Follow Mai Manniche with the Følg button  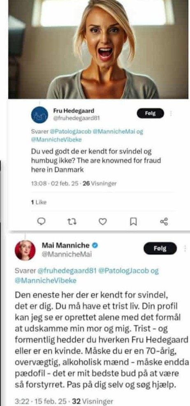(160, 248)
